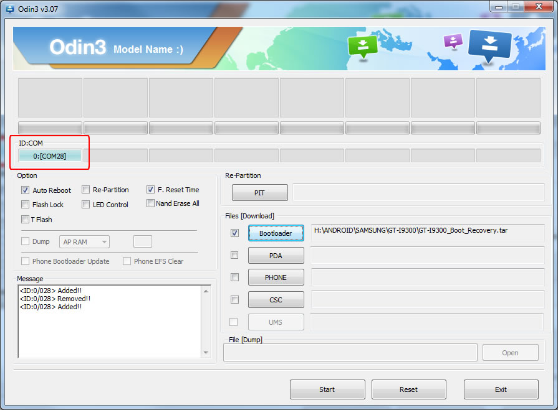Tick the checkbox beside PDA

point(234,255)
